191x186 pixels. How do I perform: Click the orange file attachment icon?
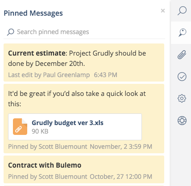coord(20,127)
